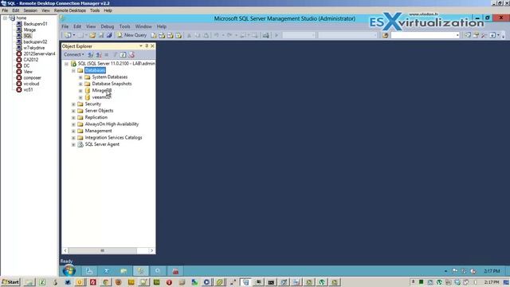The height and width of the screenshot is (287, 510).
Task: Click left arrow of Object Explorer scrollbar
Action: pyautogui.click(x=65, y=250)
